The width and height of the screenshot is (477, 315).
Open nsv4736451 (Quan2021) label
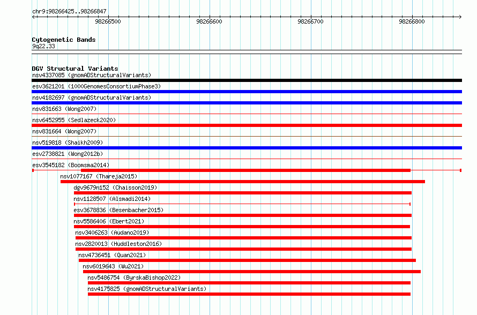[112, 255]
